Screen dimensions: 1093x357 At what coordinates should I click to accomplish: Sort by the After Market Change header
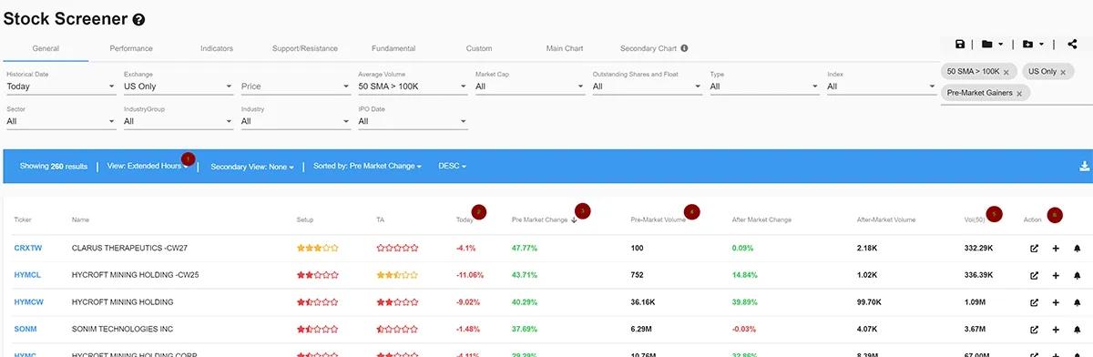pos(761,219)
